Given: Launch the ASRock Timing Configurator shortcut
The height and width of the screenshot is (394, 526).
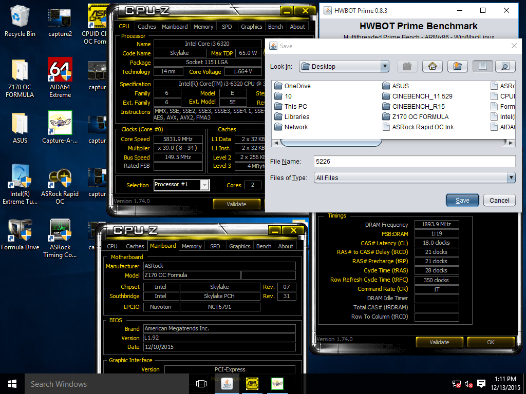Looking at the screenshot, I should (60, 238).
